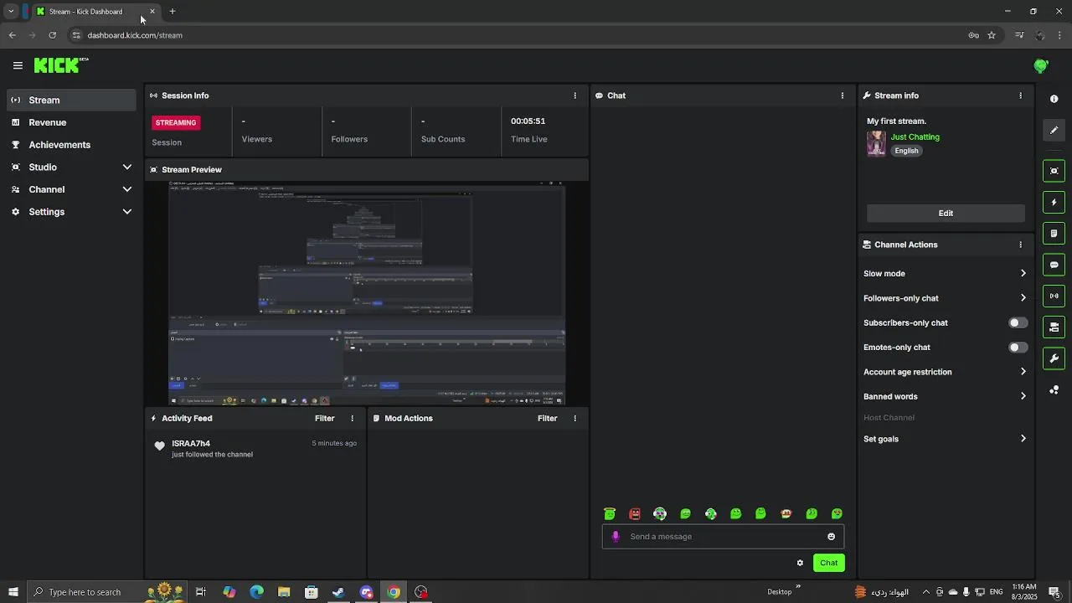The width and height of the screenshot is (1072, 603).
Task: Toggle the wrench stream info widget icon
Action: (1054, 358)
